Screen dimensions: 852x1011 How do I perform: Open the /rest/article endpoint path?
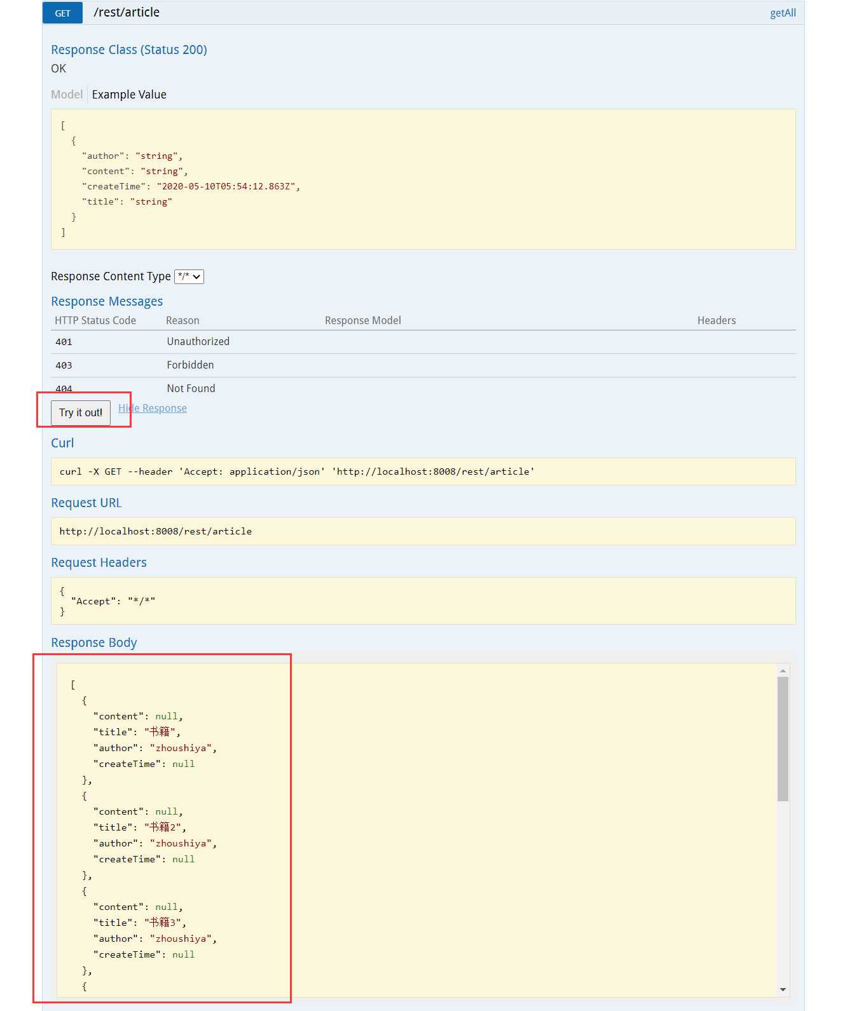(x=127, y=13)
